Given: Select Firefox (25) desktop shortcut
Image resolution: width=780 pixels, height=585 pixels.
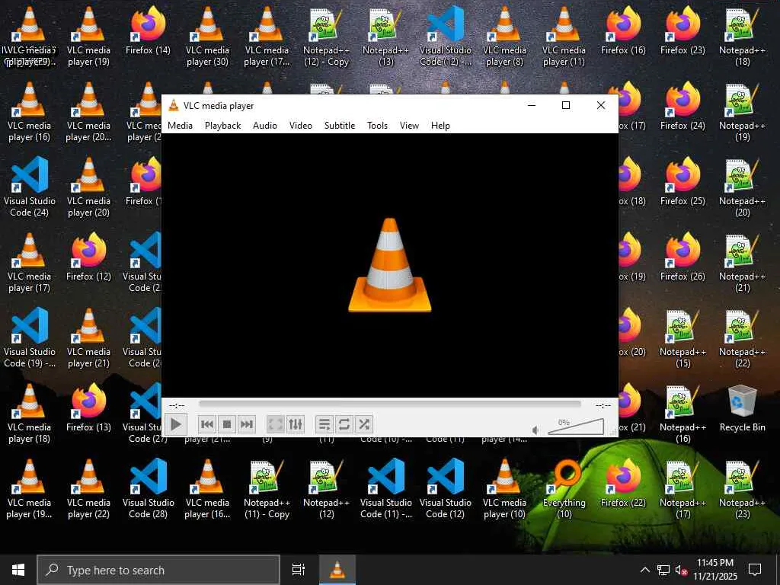Looking at the screenshot, I should click(682, 181).
